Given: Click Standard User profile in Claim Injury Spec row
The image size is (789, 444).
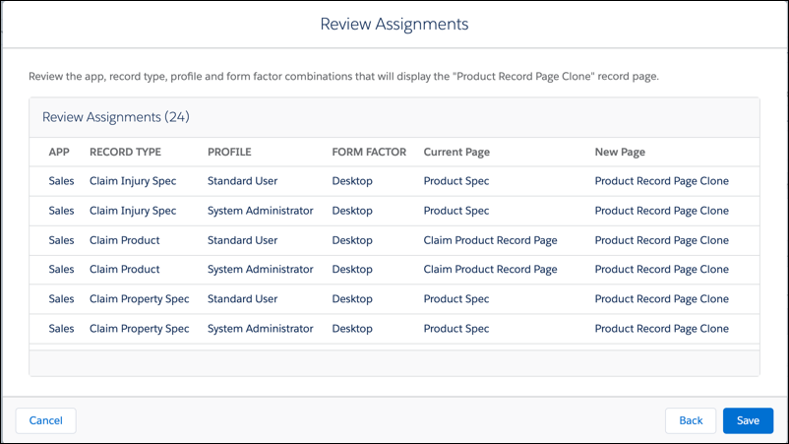Looking at the screenshot, I should [x=243, y=181].
